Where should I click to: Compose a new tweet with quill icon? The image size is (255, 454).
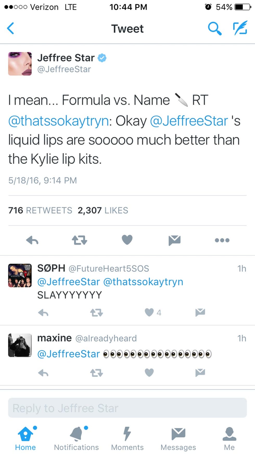[x=240, y=28]
